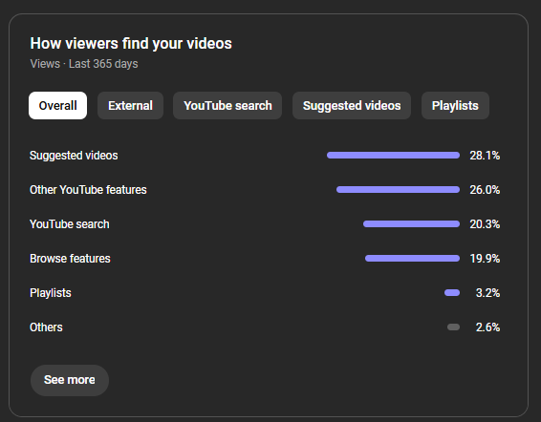Switch to the Suggested videos tab
This screenshot has width=541, height=422.
tap(352, 105)
